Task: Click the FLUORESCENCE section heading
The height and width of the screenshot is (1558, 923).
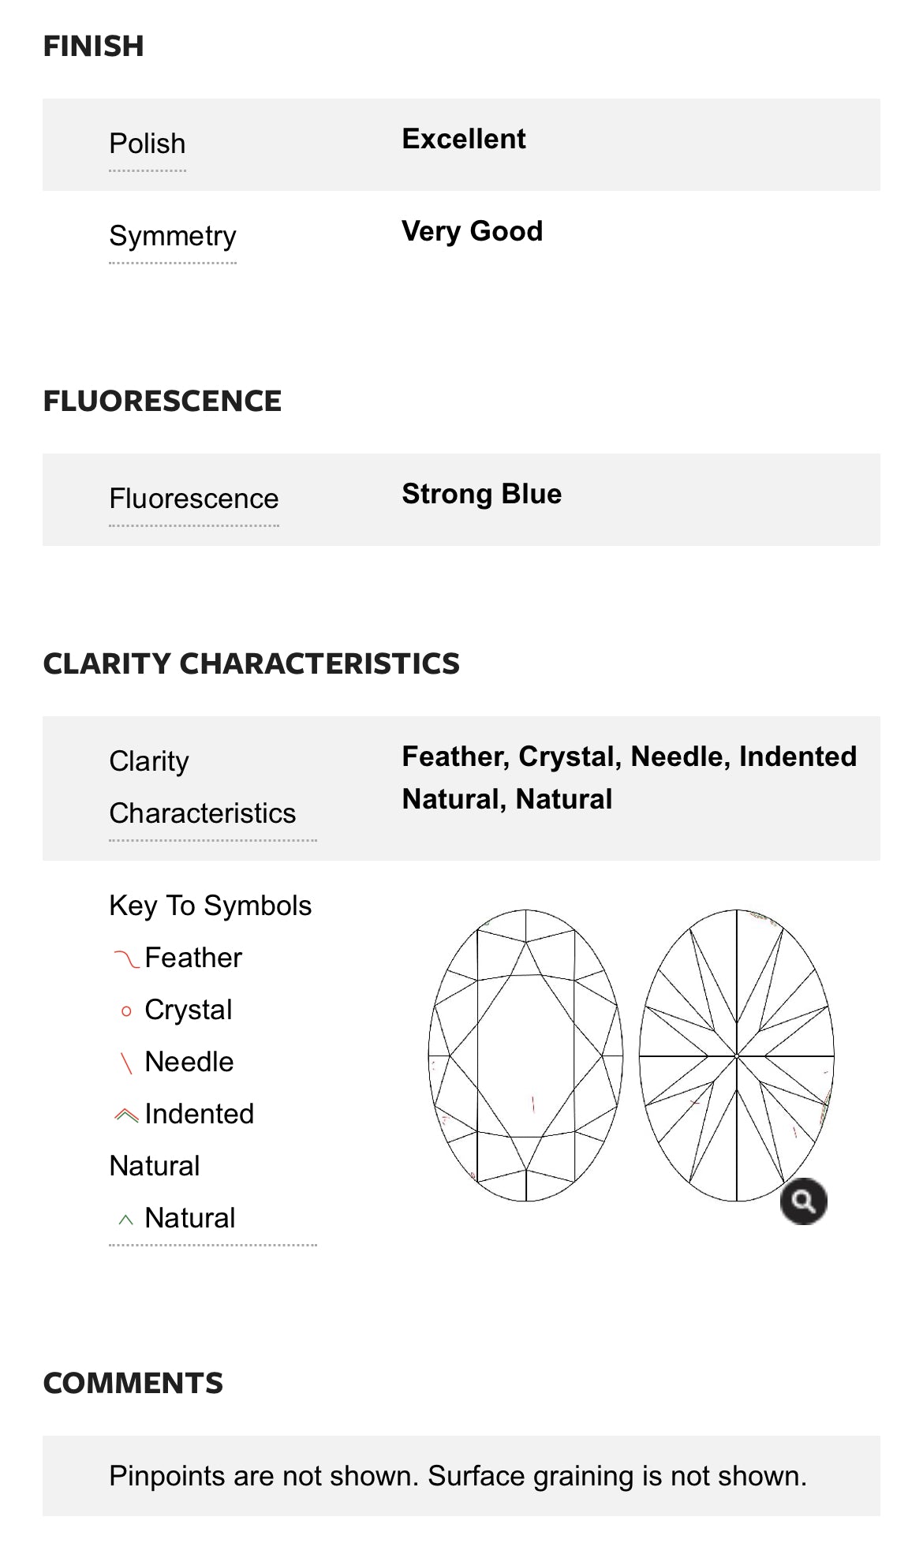Action: 163,401
